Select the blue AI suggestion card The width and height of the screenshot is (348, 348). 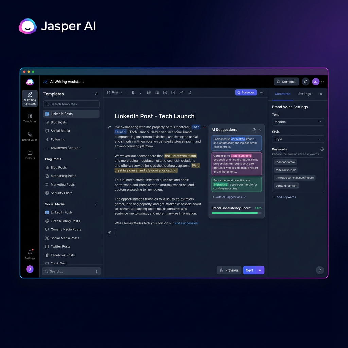tap(237, 143)
